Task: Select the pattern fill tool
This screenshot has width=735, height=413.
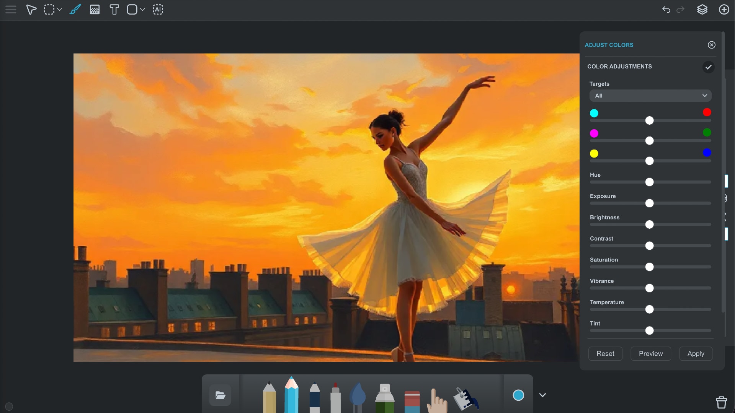Action: coord(95,10)
